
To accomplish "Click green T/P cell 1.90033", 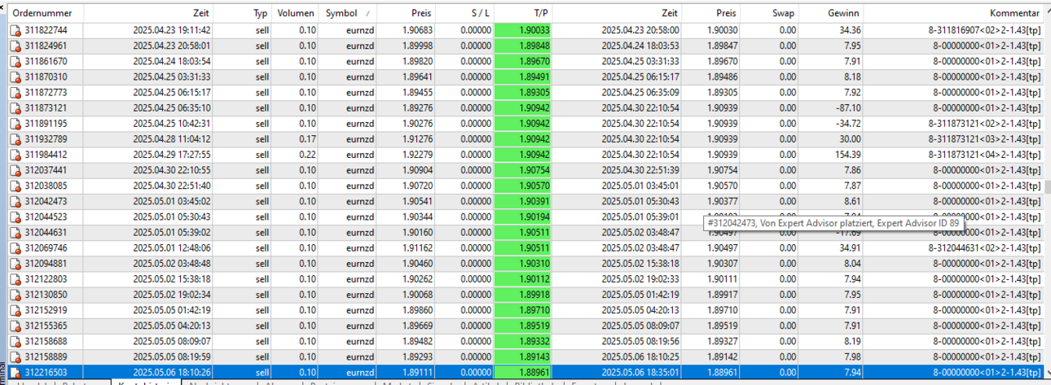I will 524,30.
